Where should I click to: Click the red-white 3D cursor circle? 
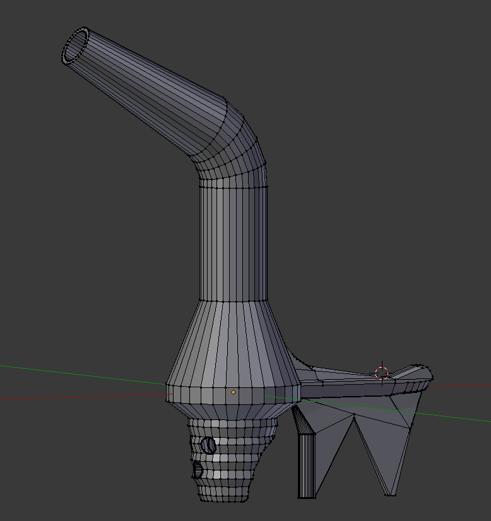(382, 373)
